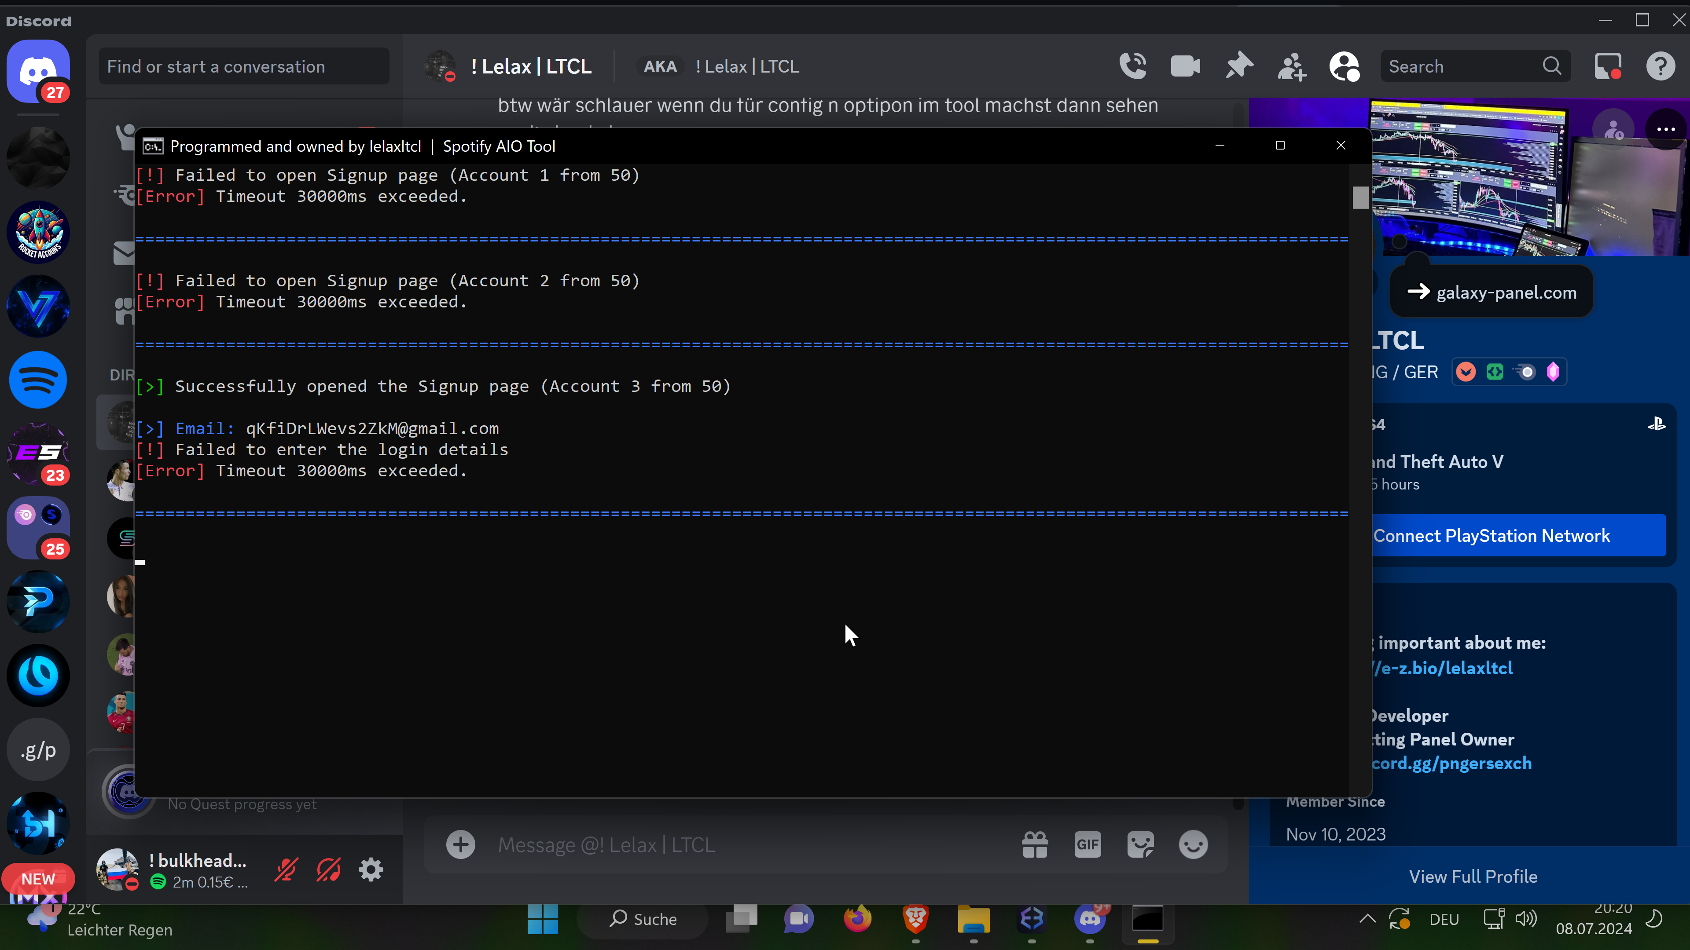Open profile three-dots more menu
The height and width of the screenshot is (950, 1690).
1666,129
